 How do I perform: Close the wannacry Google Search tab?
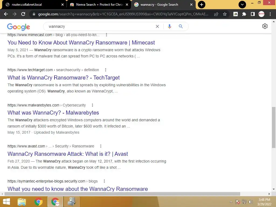191,5
